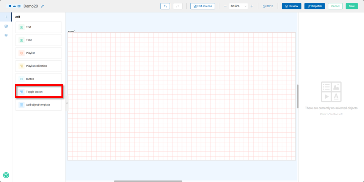Click the 00:10 duration clock

coord(268,6)
